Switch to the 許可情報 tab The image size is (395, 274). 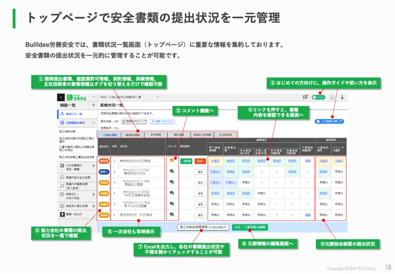click(x=156, y=135)
